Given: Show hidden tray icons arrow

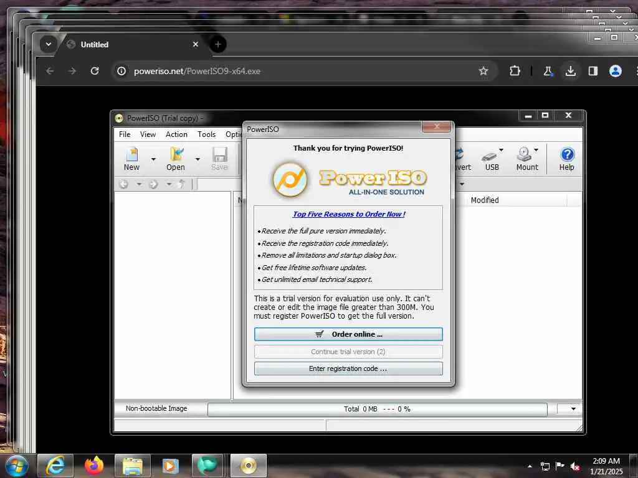Looking at the screenshot, I should pos(530,466).
